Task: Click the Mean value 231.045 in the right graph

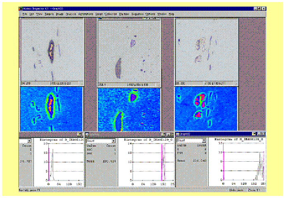Action: 199,160
